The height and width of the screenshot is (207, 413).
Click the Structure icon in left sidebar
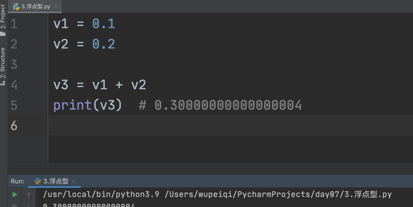3,83
